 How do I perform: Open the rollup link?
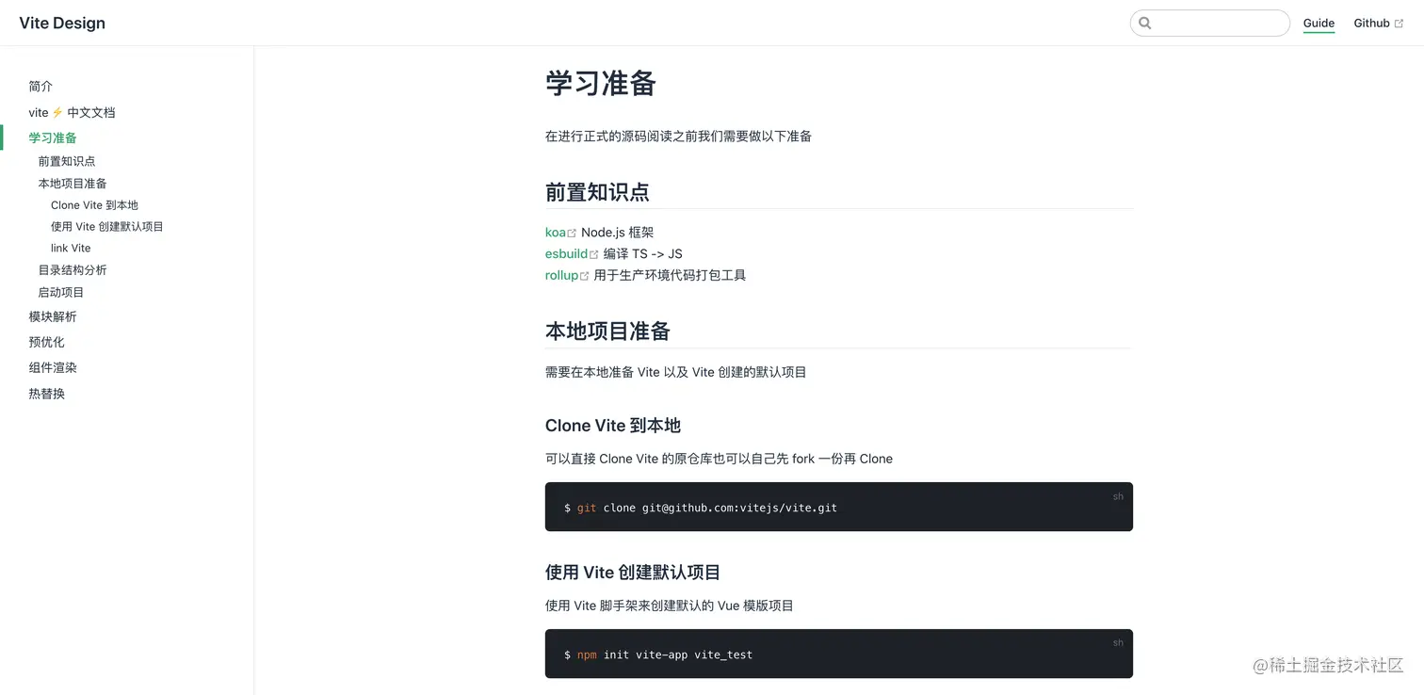coord(561,276)
